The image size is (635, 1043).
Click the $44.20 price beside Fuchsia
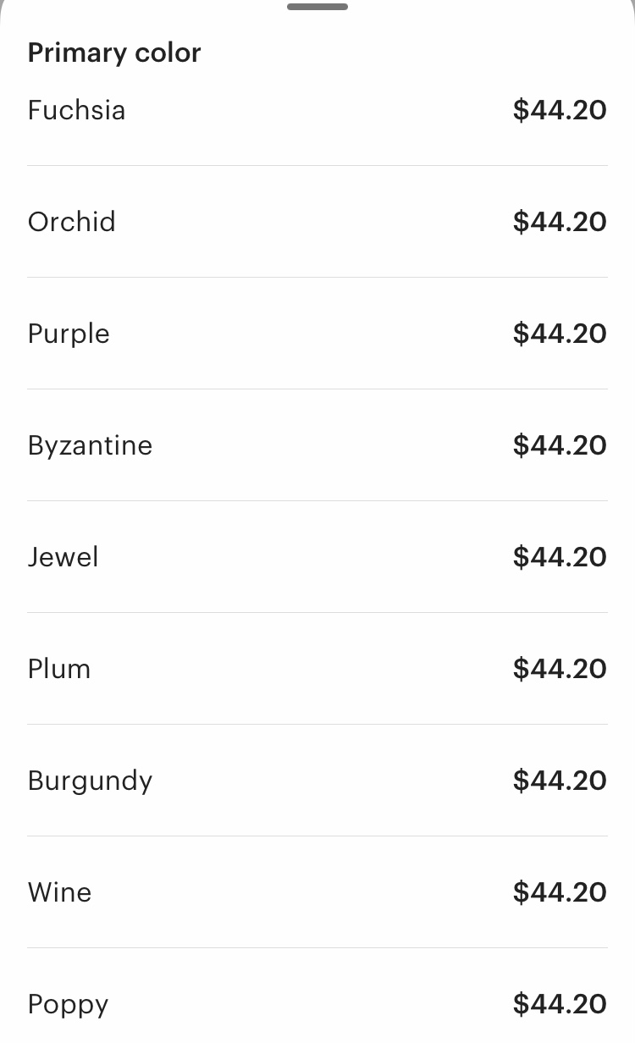pyautogui.click(x=560, y=110)
